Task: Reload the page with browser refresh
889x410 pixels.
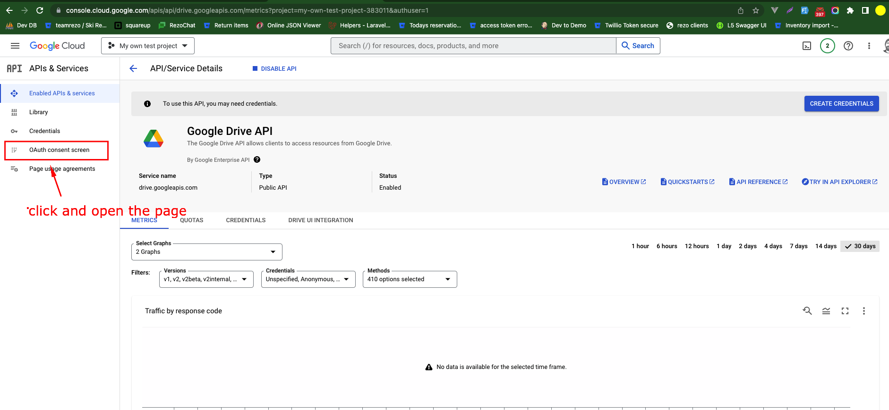Action: tap(40, 10)
